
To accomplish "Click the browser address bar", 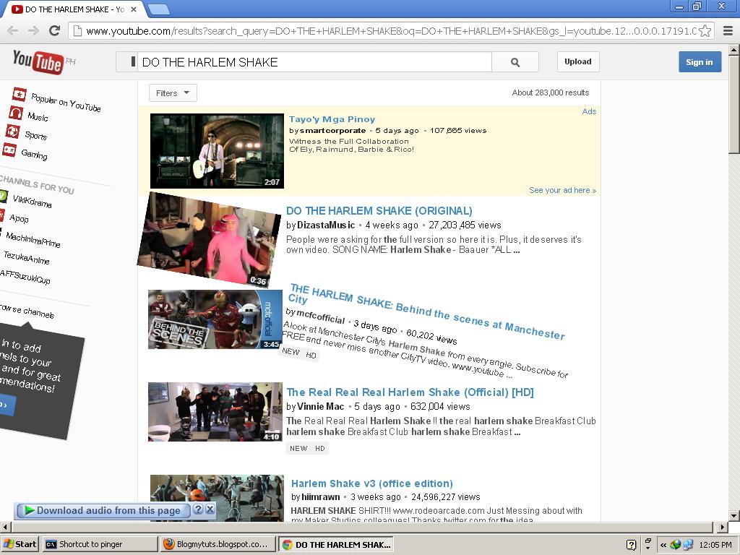I will click(x=390, y=31).
